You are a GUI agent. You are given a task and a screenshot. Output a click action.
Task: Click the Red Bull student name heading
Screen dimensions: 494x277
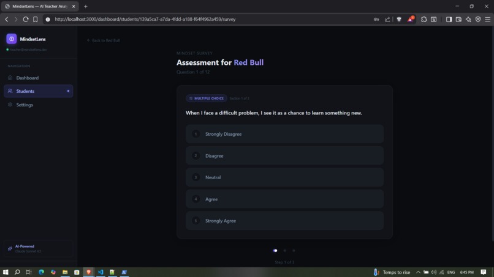[249, 62]
